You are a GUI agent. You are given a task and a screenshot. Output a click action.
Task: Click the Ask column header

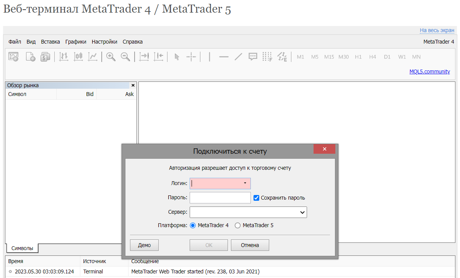117,94
